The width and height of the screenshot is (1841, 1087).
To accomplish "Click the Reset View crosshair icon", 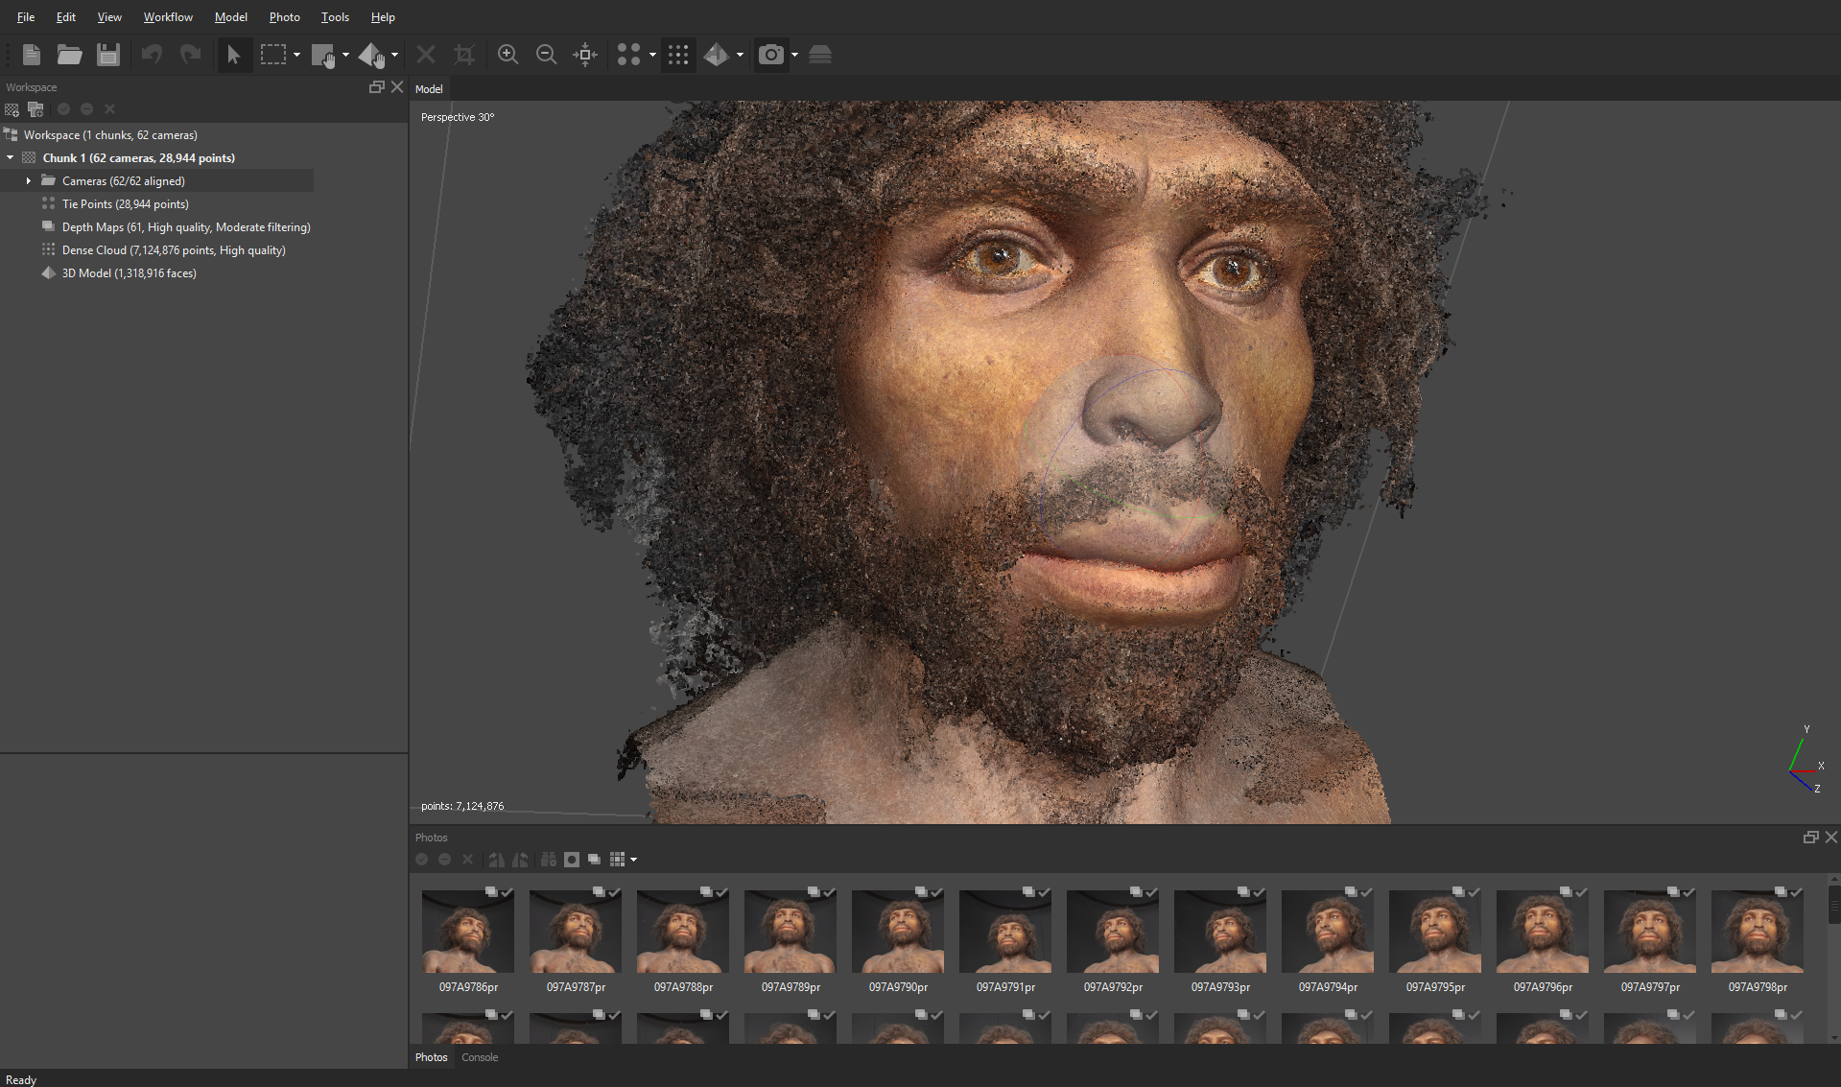I will 584,55.
